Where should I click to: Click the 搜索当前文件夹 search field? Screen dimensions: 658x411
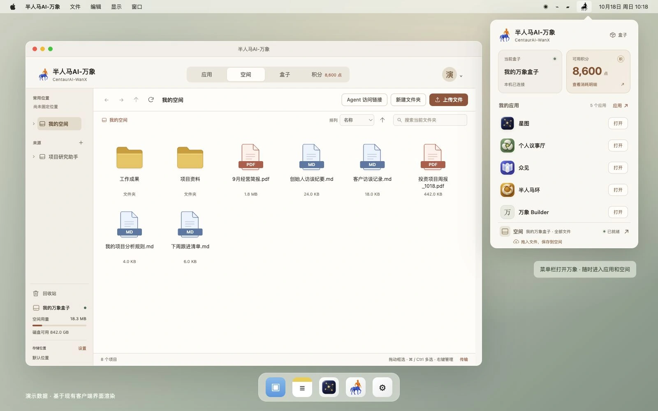(430, 120)
